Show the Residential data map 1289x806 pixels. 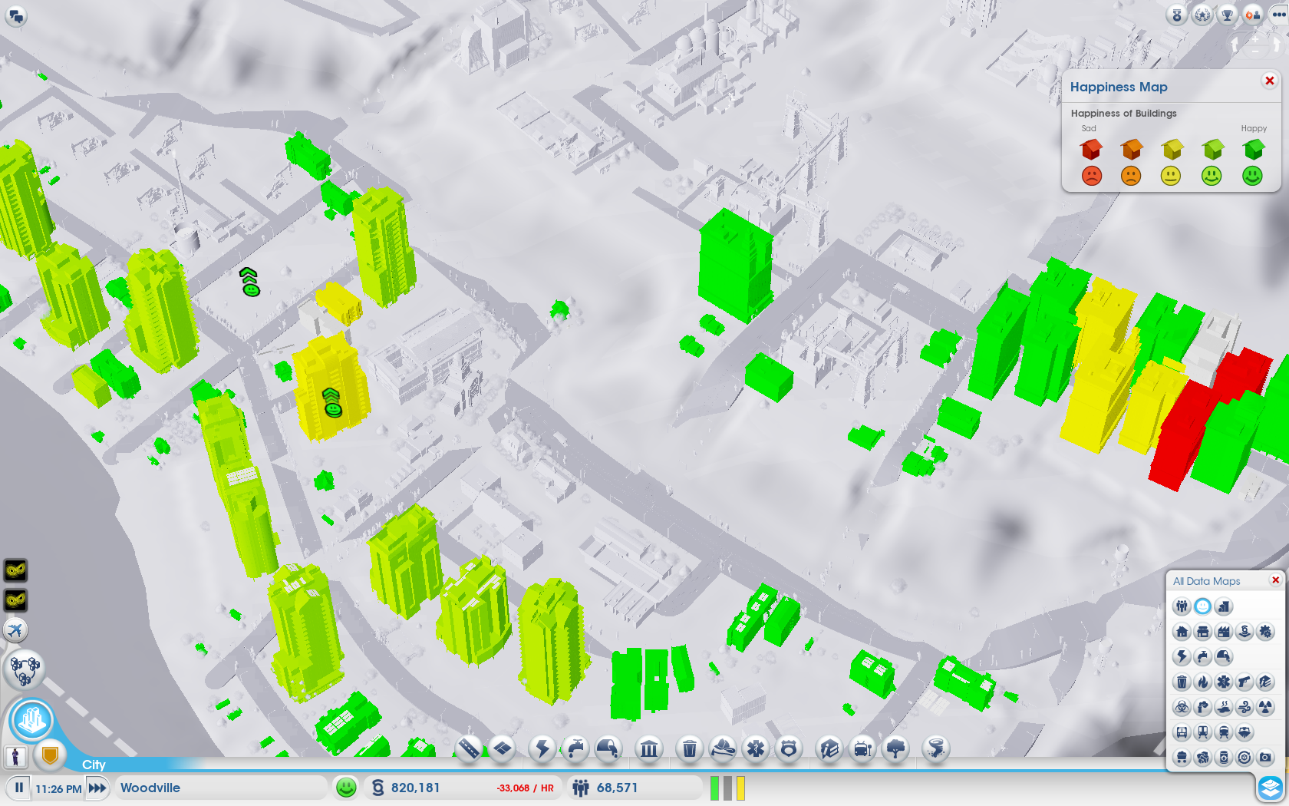1182,632
